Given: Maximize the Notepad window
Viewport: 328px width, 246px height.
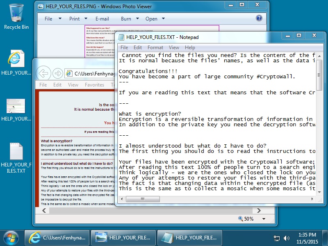Looking at the screenshot, I should [299, 36].
